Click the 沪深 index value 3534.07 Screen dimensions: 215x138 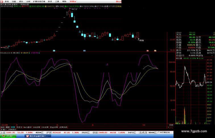(57, 133)
